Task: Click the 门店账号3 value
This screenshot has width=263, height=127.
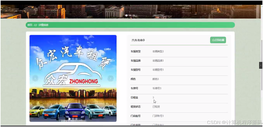Action: 158,116
